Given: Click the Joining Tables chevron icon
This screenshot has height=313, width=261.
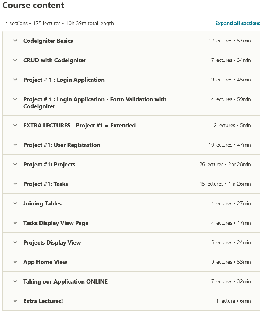Looking at the screenshot, I should coord(15,203).
